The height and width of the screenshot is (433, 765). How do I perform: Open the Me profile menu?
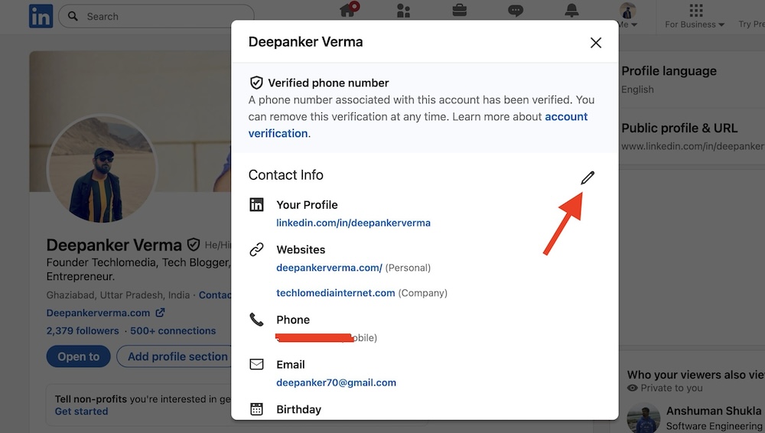click(x=628, y=15)
